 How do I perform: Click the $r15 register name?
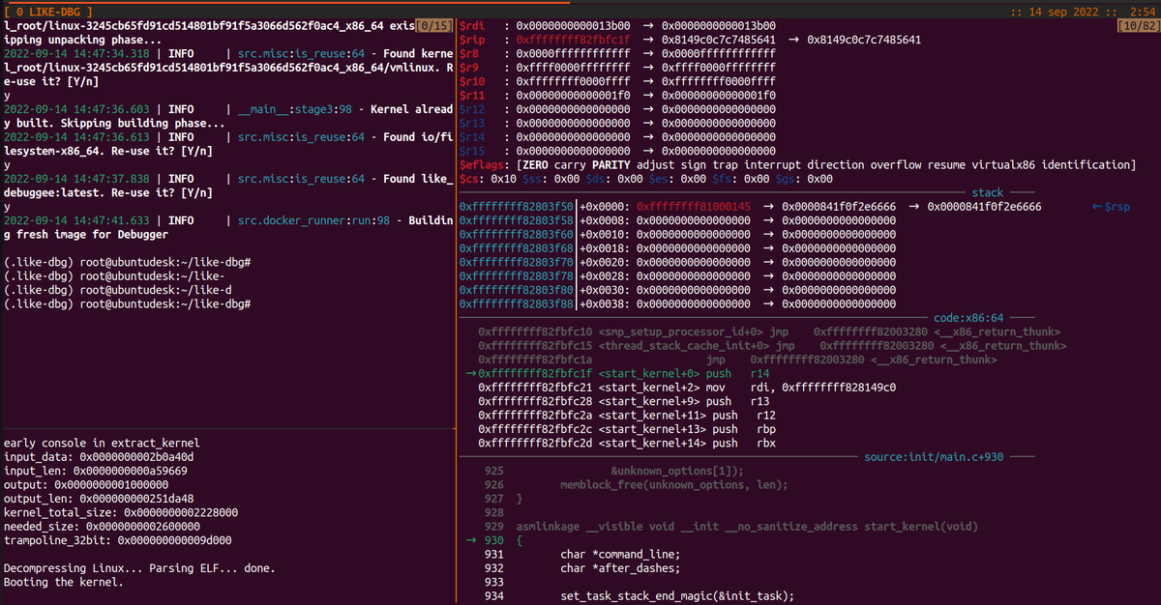coord(472,151)
